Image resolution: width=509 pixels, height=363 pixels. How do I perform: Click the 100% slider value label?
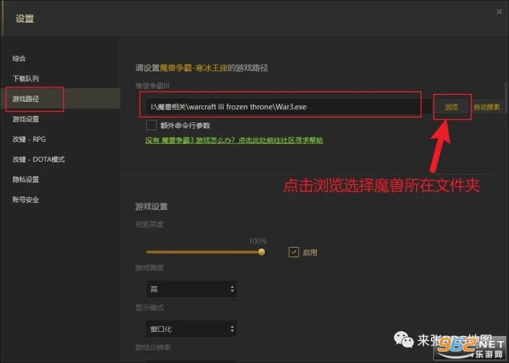[x=258, y=241]
